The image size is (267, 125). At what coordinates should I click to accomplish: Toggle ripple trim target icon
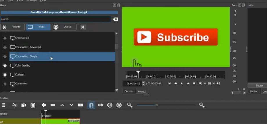[x=110, y=105]
